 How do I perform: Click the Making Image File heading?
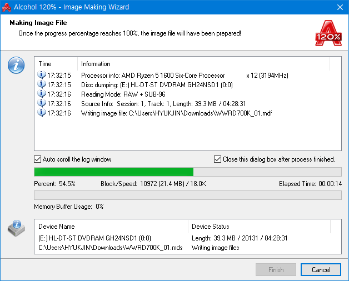coord(38,23)
